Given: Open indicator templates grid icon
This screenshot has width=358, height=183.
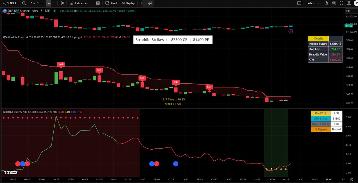Looking at the screenshot, I should tap(98, 3).
